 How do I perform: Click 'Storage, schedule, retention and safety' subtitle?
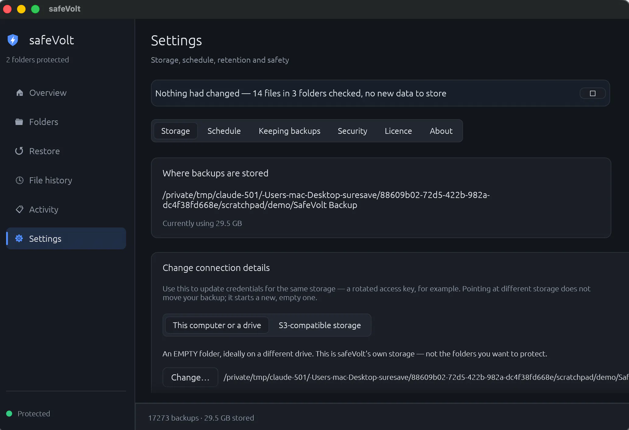click(x=220, y=60)
